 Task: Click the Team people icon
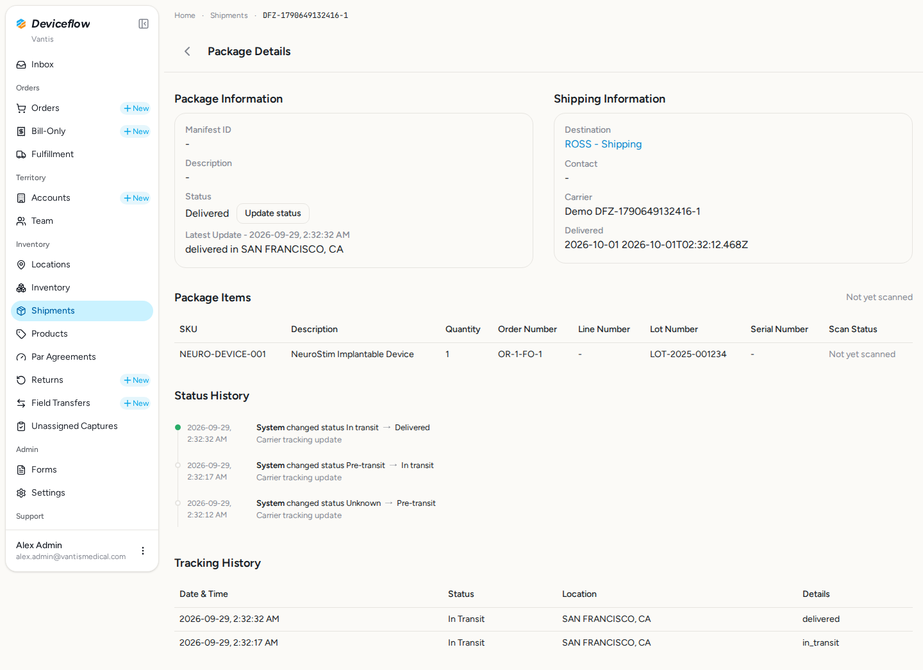21,221
